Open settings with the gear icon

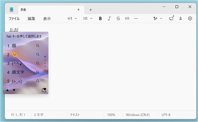pos(190,19)
